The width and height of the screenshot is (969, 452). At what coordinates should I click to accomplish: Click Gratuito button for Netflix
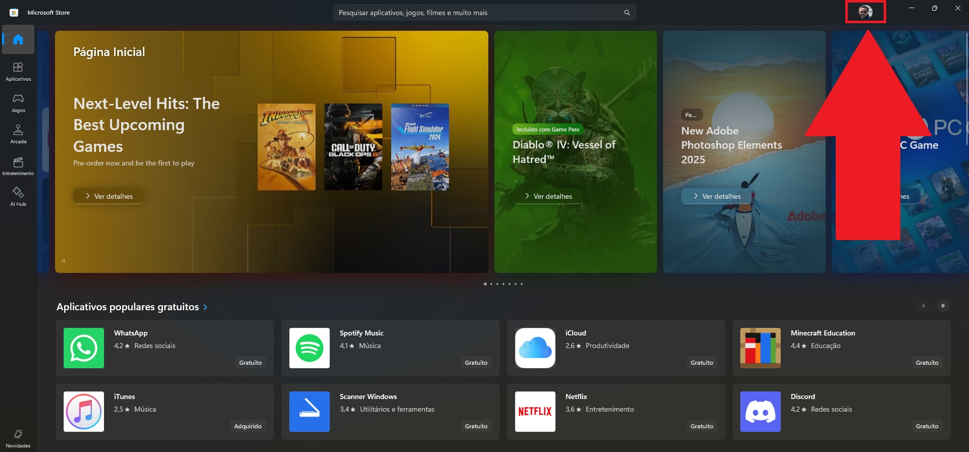[x=702, y=426]
